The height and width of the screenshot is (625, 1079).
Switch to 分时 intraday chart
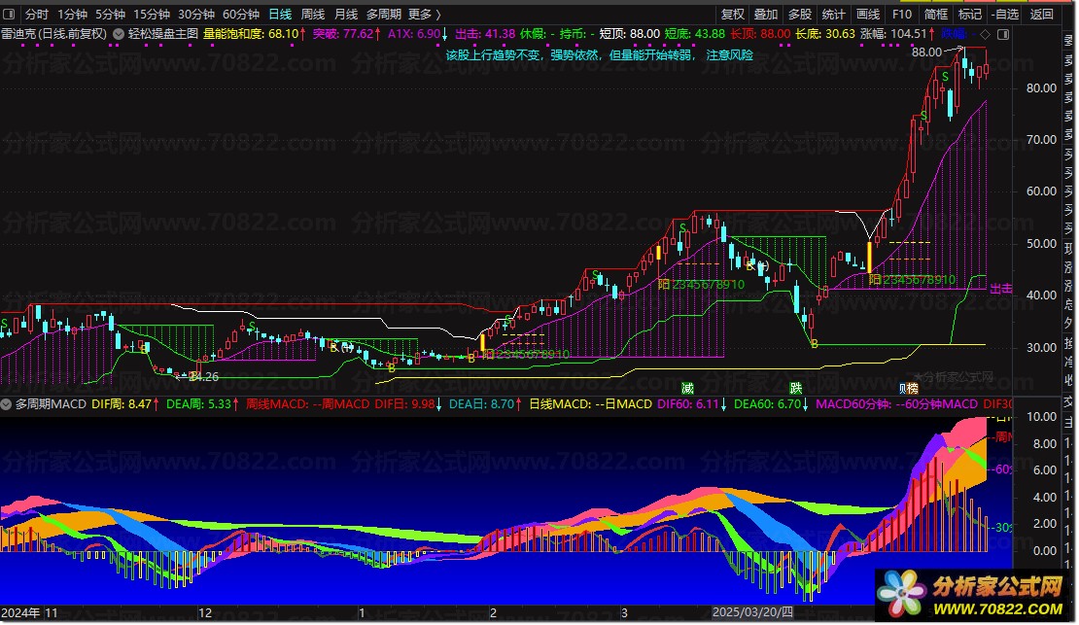click(37, 14)
